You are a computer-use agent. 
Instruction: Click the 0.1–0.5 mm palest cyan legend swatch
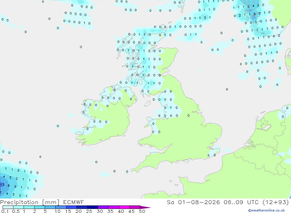[x=8, y=207]
